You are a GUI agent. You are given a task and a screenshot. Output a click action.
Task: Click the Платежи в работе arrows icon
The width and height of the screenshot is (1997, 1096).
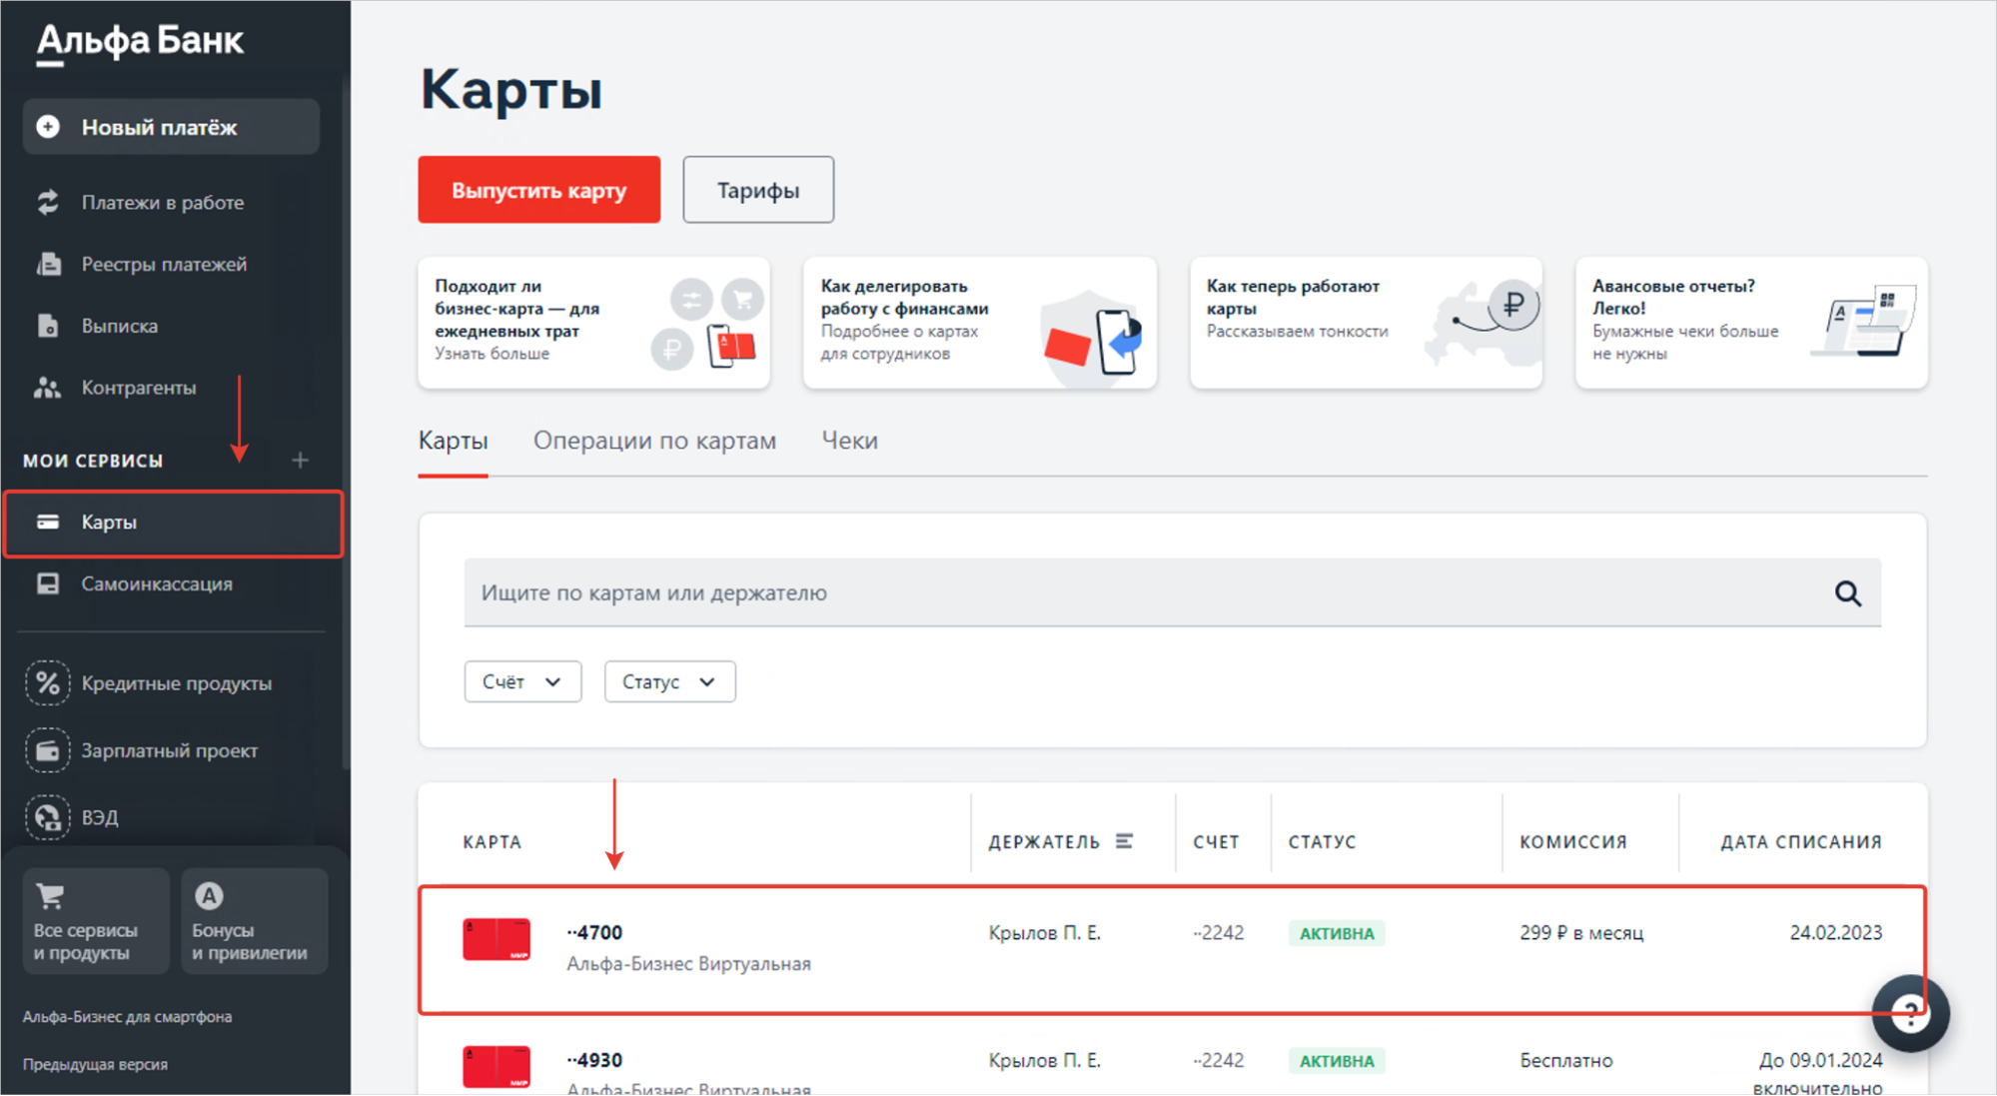(48, 202)
